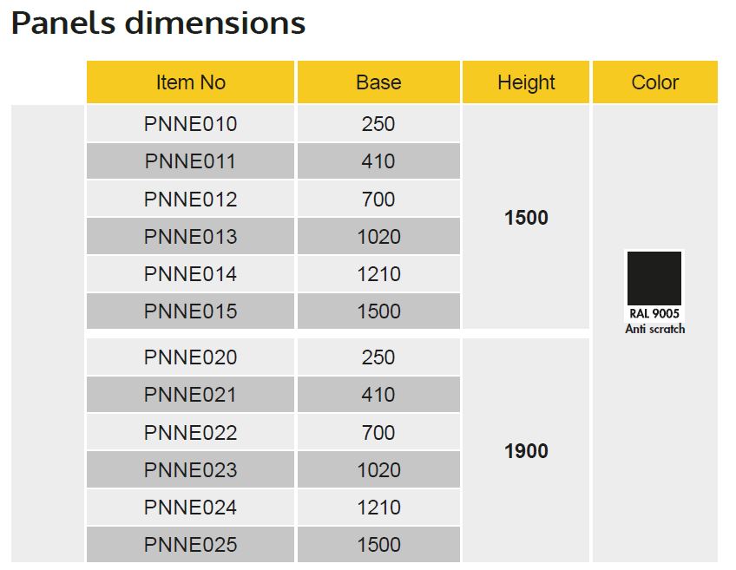Select item number PNNE012
This screenshot has height=570, width=736.
(x=190, y=200)
